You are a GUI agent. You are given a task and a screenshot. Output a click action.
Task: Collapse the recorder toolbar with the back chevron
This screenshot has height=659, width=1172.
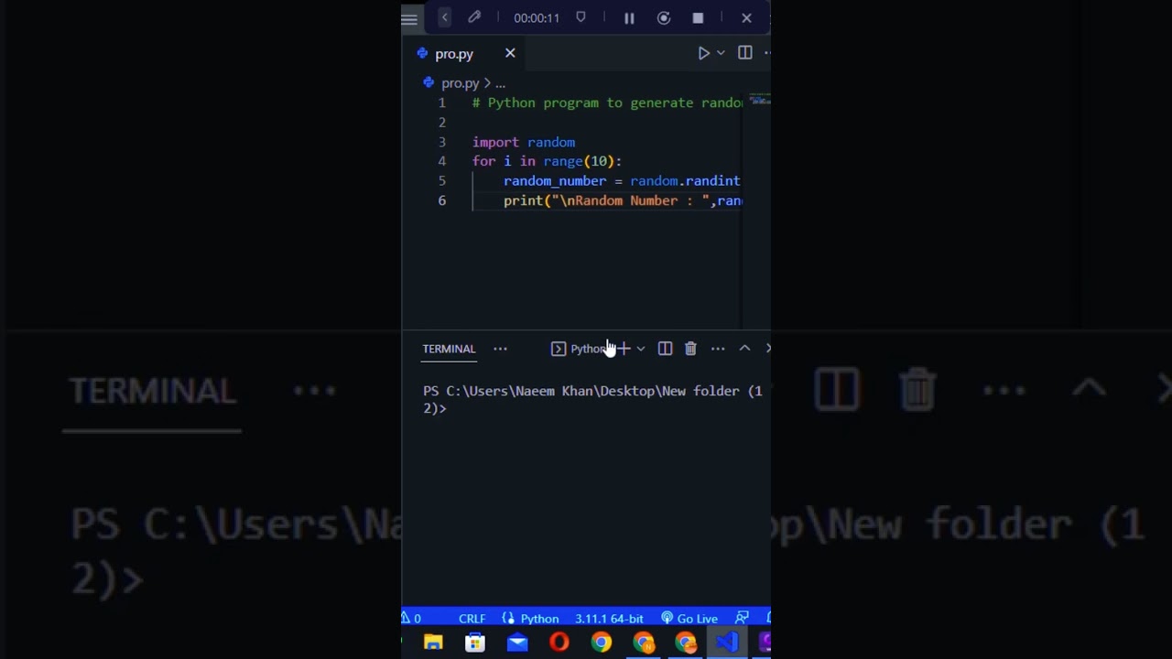click(x=445, y=17)
